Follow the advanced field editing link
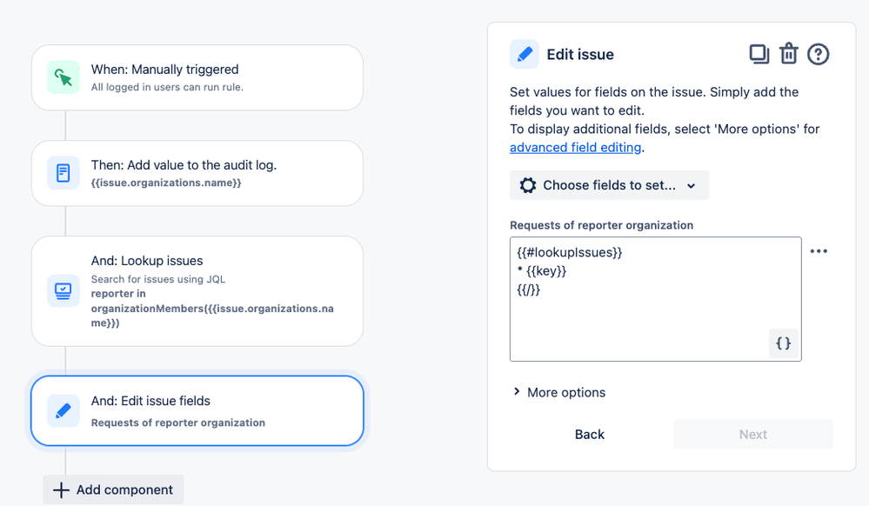This screenshot has height=506, width=869. click(575, 148)
